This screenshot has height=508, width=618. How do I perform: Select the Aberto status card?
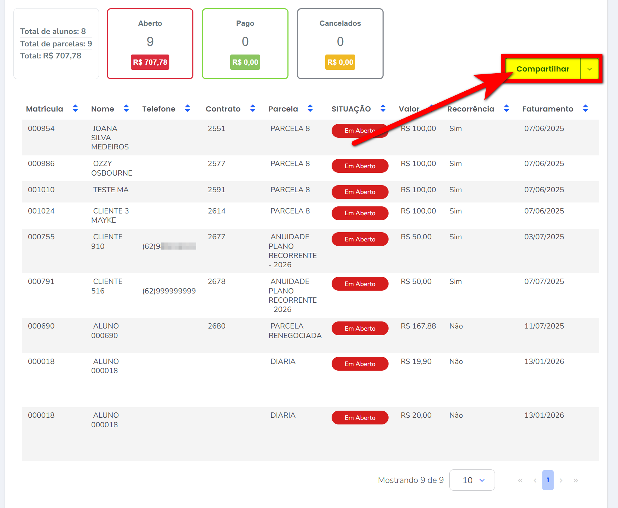pos(150,44)
